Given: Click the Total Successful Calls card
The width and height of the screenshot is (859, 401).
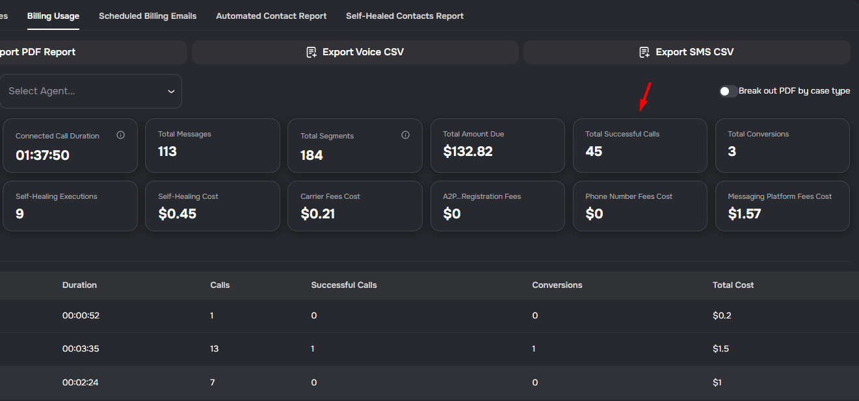Looking at the screenshot, I should tap(639, 145).
